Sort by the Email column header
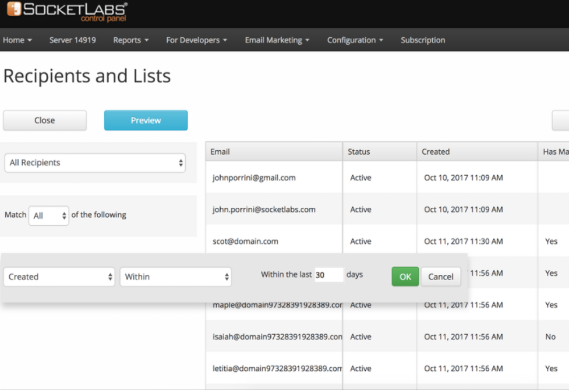Viewport: 569px width, 390px height. [274, 151]
